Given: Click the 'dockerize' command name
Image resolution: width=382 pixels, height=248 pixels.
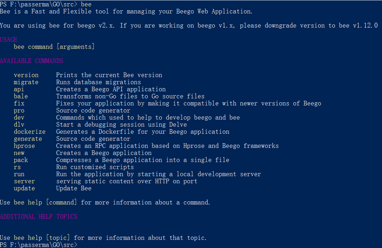Looking at the screenshot, I should [30, 132].
